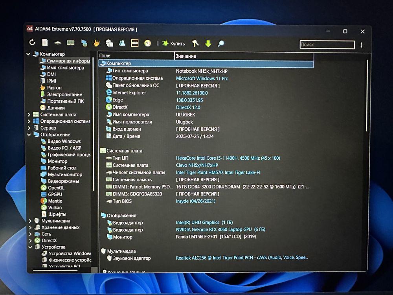Image resolution: width=393 pixels, height=295 pixels.
Task: Open OpenGL tree item
Action: click(x=52, y=188)
